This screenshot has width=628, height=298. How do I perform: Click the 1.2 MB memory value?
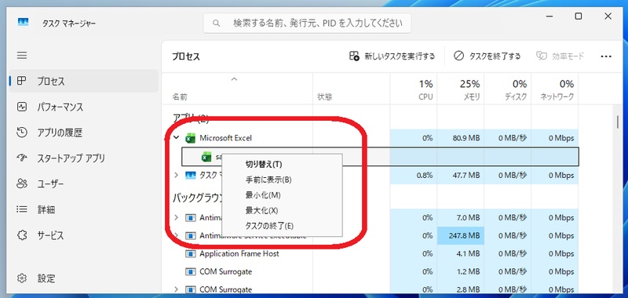(x=467, y=271)
